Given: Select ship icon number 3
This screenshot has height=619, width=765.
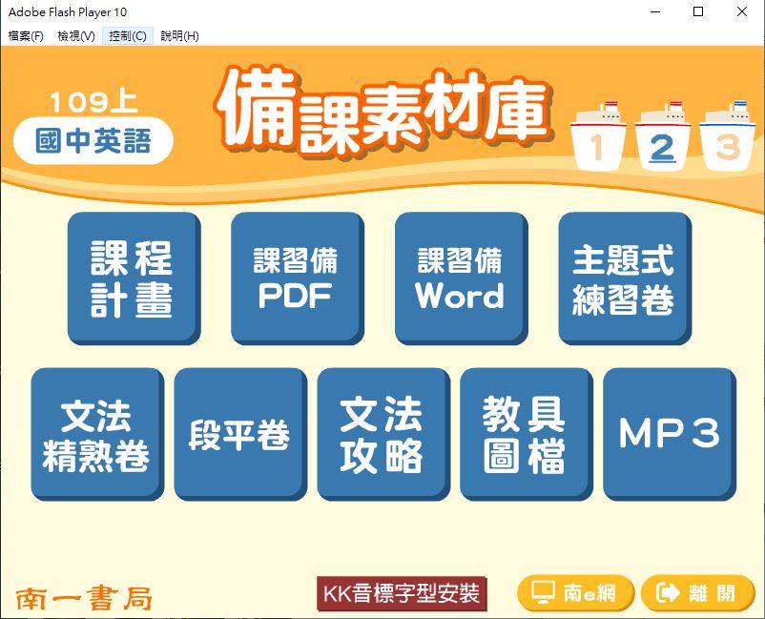Looking at the screenshot, I should coord(728,136).
